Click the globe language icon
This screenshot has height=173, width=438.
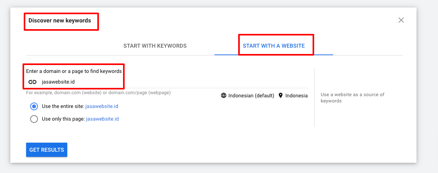[x=224, y=95]
